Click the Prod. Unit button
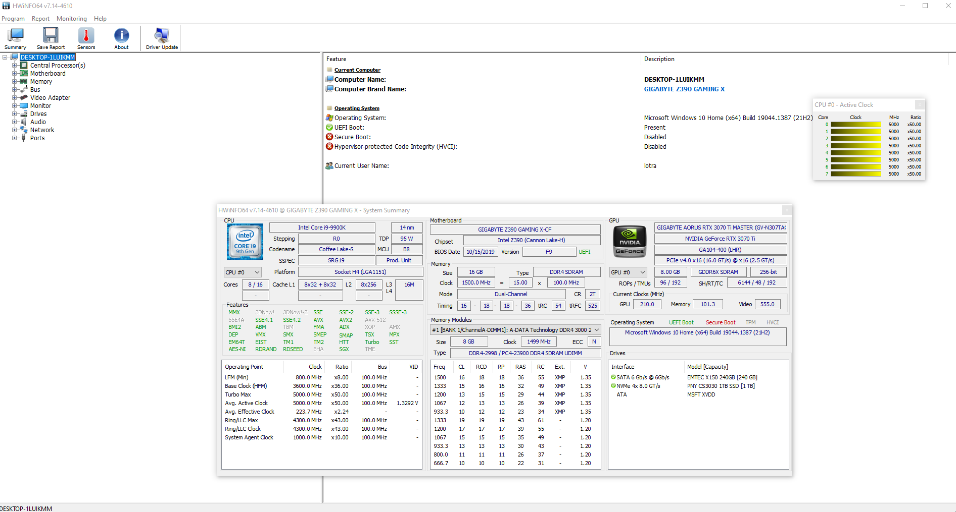Viewport: 956px width, 512px height. coord(399,260)
